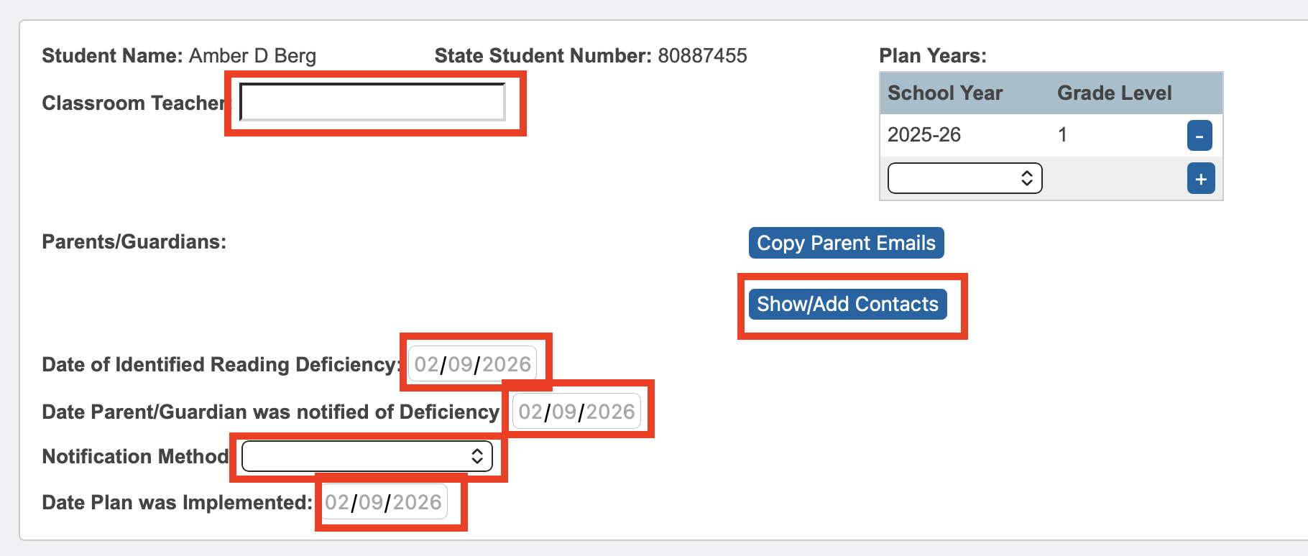The image size is (1308, 556).
Task: Select the grade level value 1 in the table
Action: [1062, 135]
